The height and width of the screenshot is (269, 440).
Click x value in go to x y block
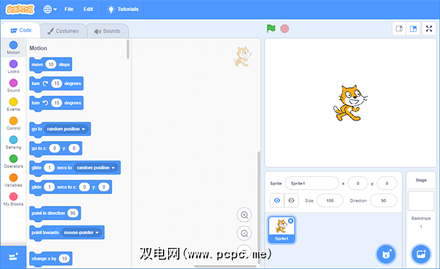(55, 148)
